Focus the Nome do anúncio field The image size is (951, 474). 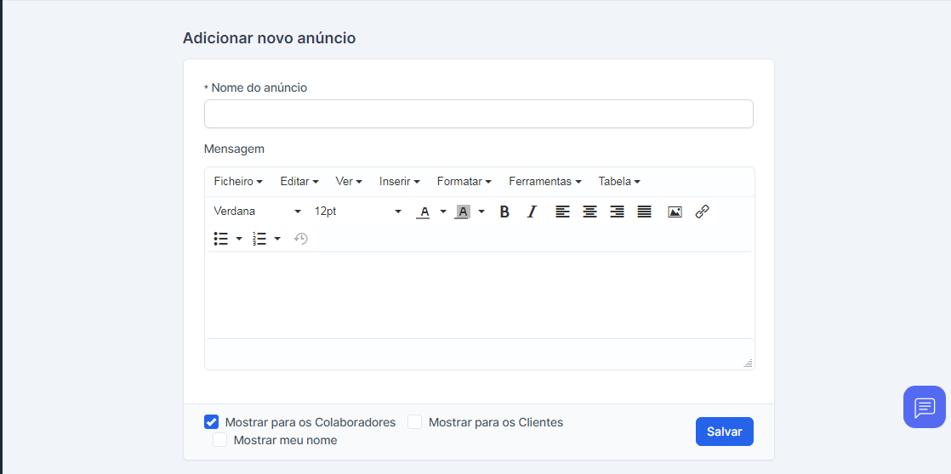click(478, 114)
